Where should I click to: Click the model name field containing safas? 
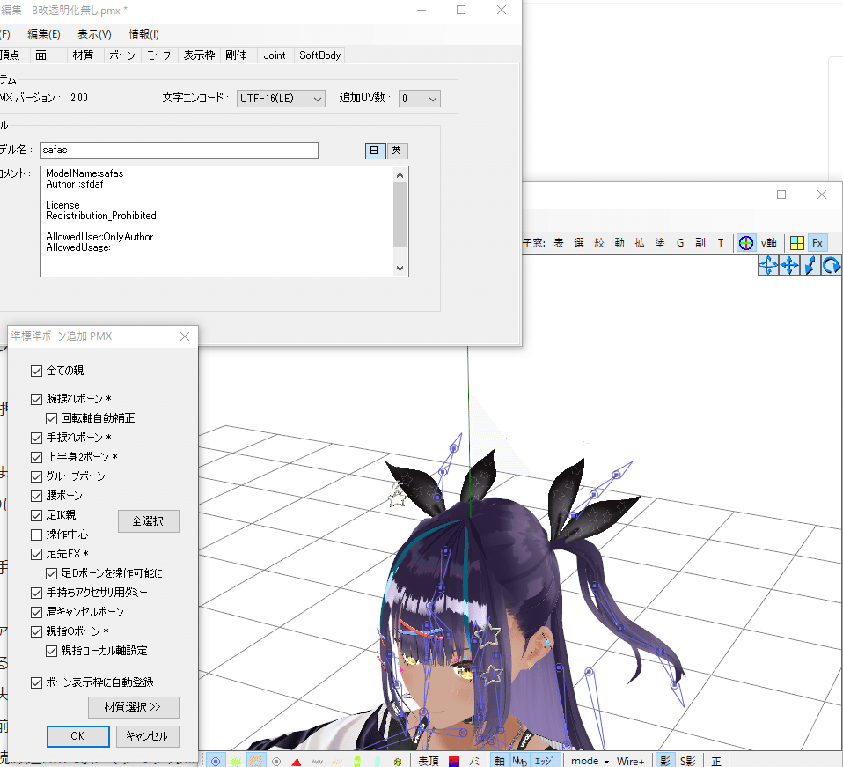176,150
